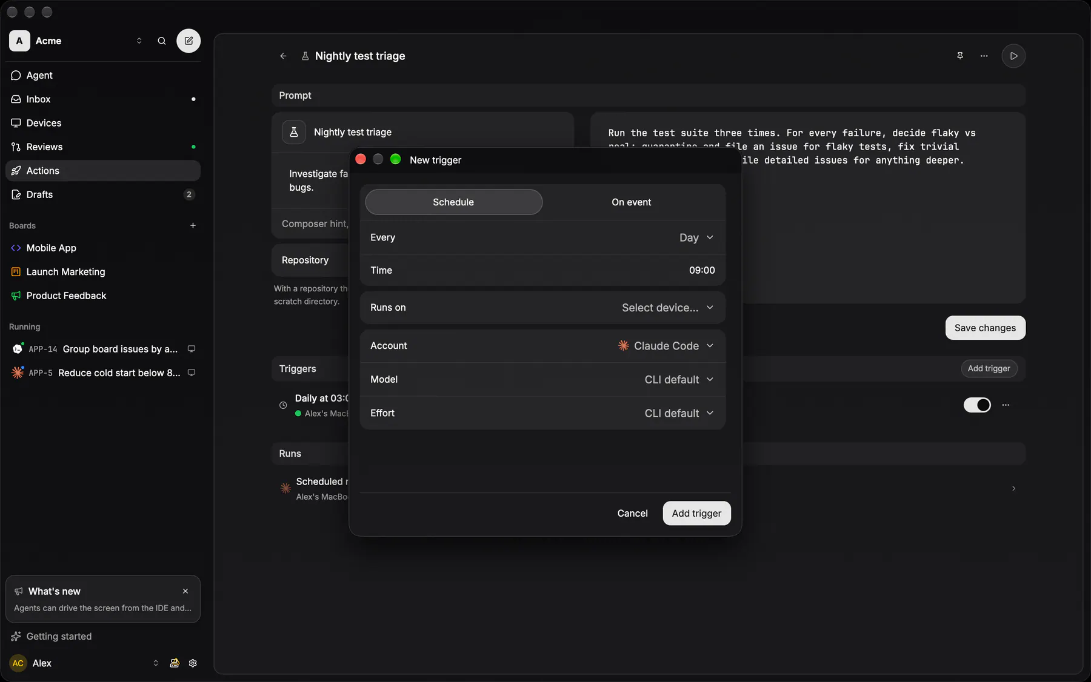Screen dimensions: 1091x682
Task: Open the more options ellipsis in header
Action: pos(984,56)
